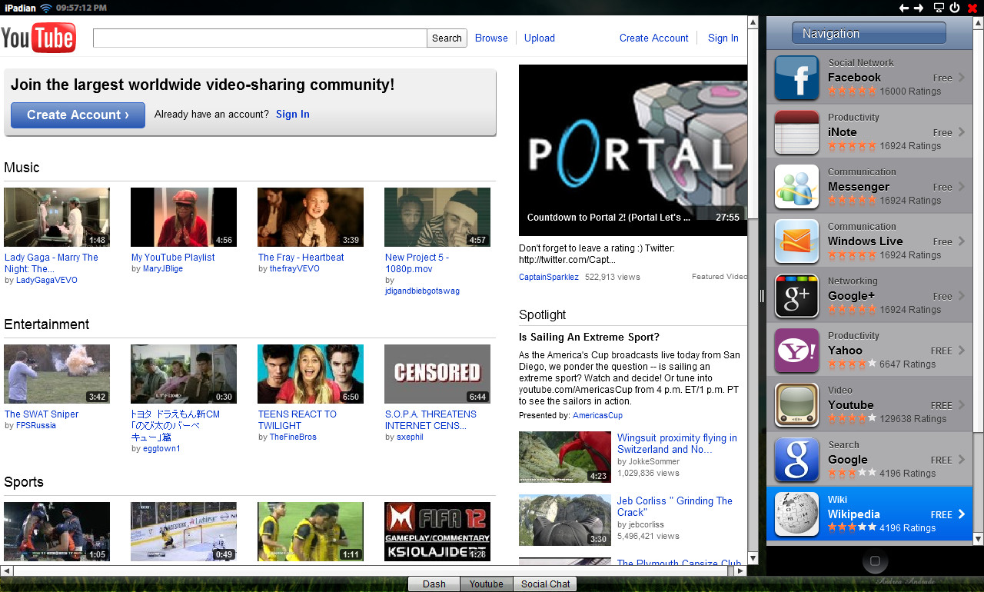The width and height of the screenshot is (984, 592).
Task: Expand Windows Live entry chevron arrow
Action: pyautogui.click(x=961, y=241)
